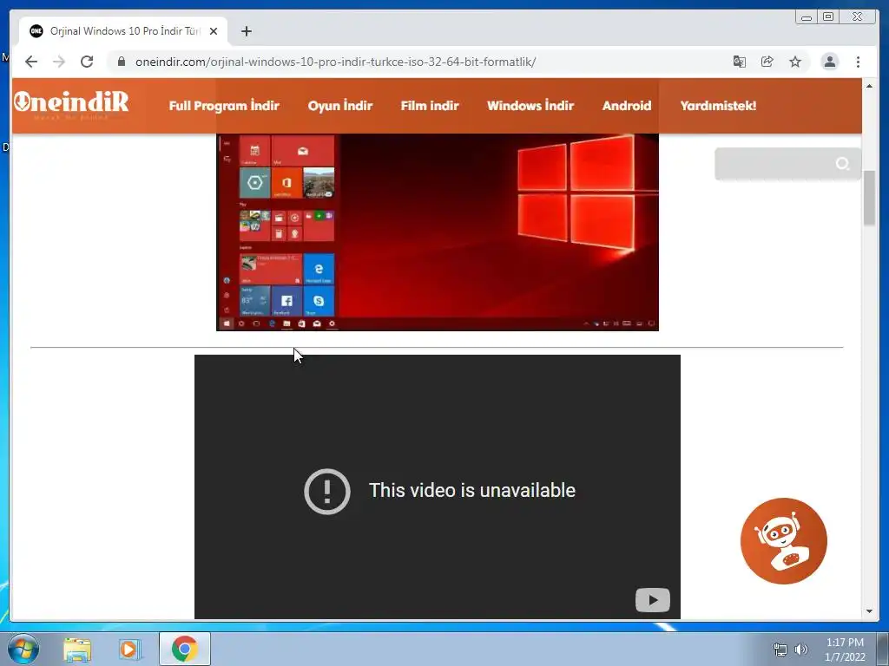Open the Windows Start menu
The width and height of the screenshot is (889, 666).
pyautogui.click(x=23, y=649)
